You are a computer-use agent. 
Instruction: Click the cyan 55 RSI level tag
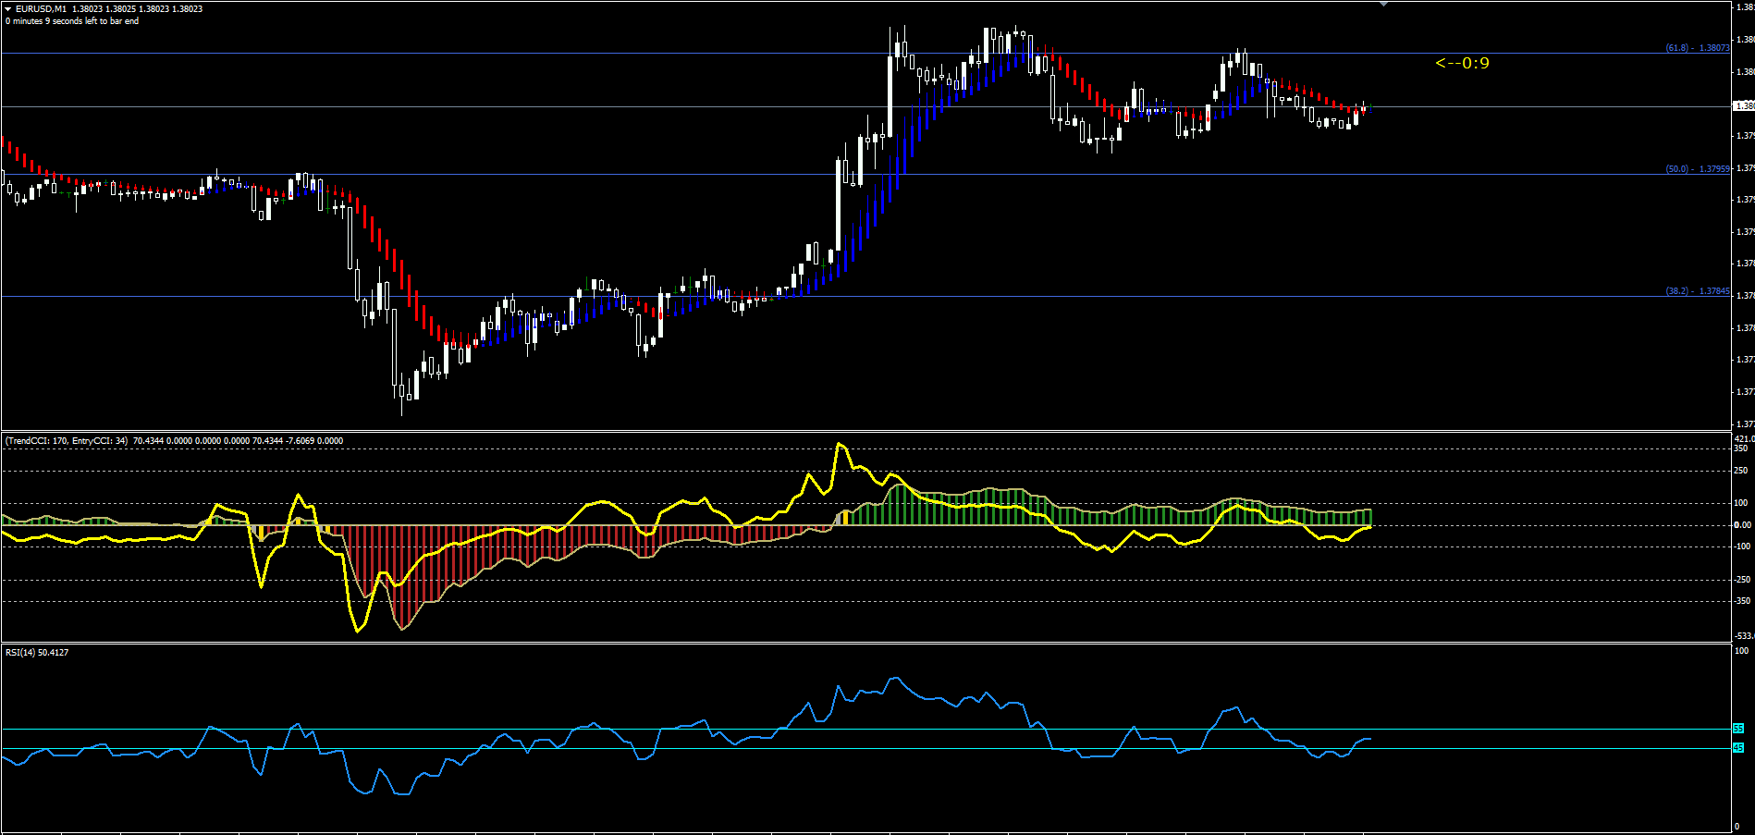click(1737, 729)
